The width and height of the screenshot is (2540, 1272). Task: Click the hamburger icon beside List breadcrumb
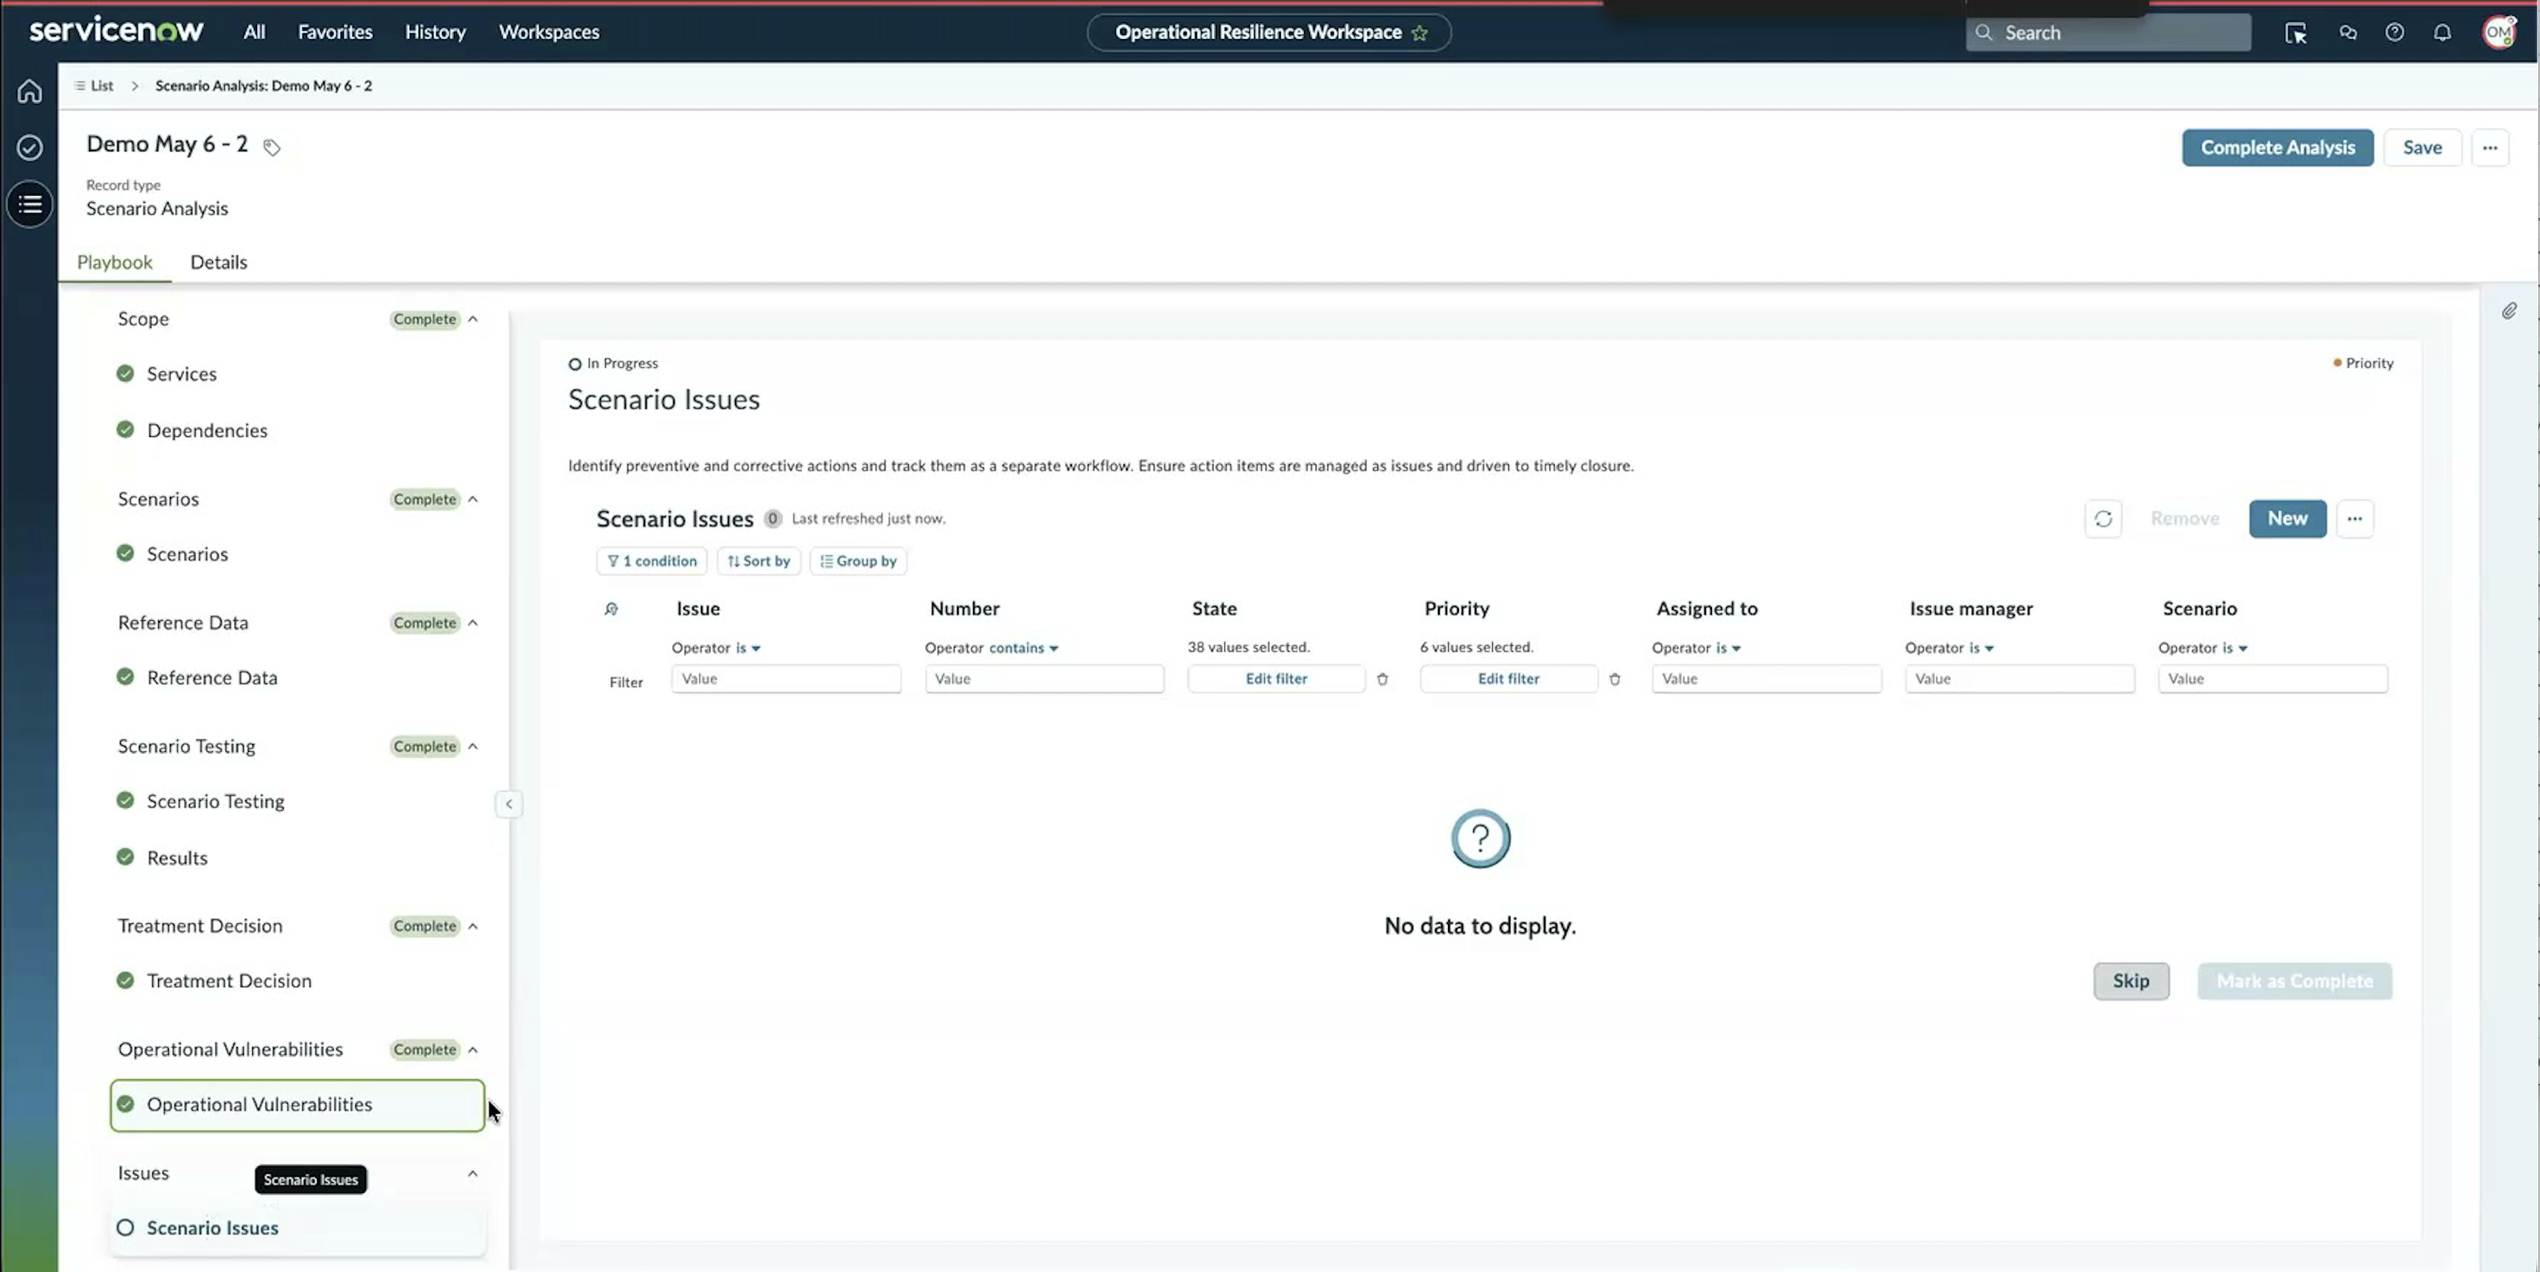pyautogui.click(x=80, y=86)
